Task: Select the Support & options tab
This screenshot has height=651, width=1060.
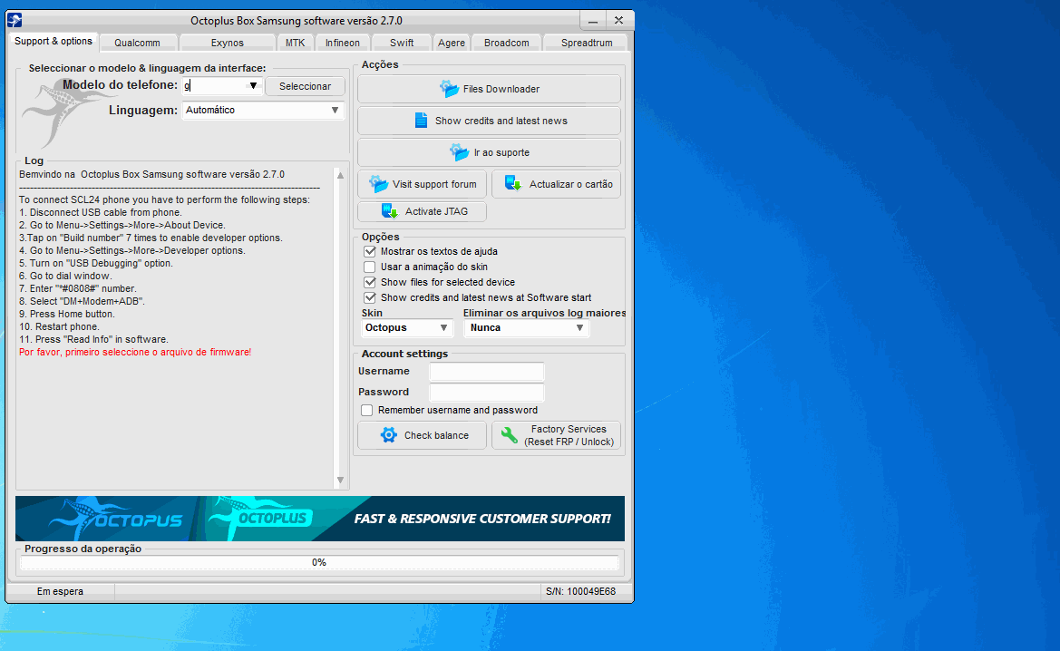Action: [53, 41]
